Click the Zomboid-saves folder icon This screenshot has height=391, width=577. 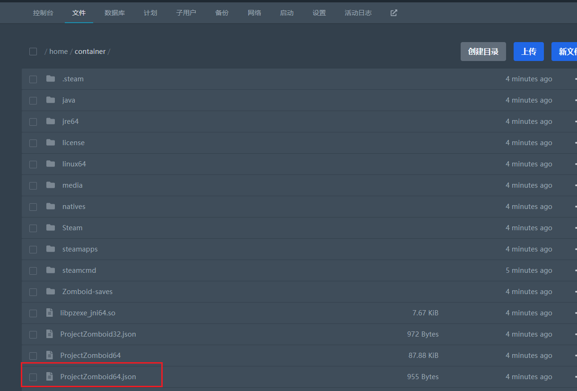coord(51,292)
